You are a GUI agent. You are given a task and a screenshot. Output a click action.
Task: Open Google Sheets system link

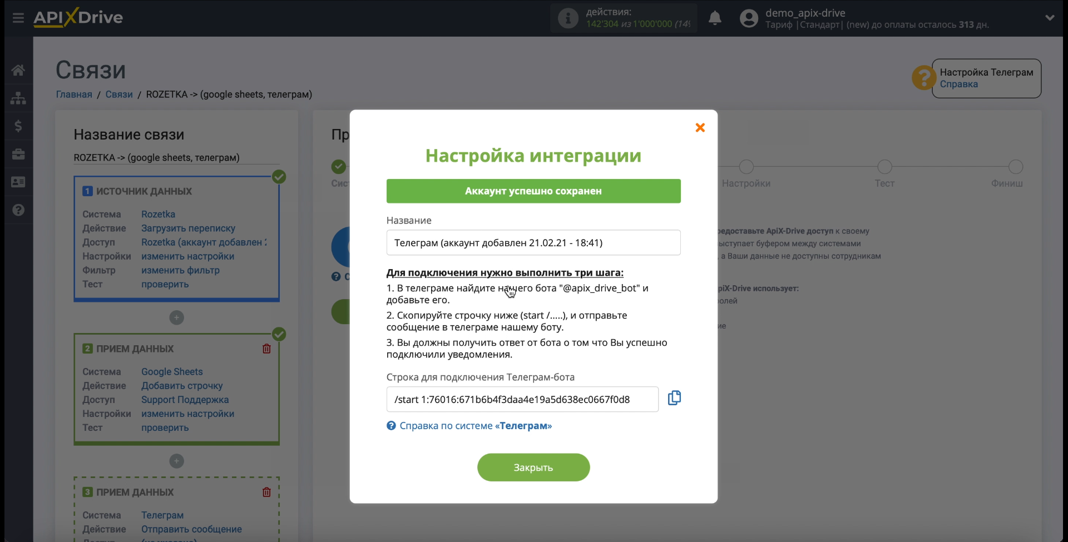[x=172, y=372]
